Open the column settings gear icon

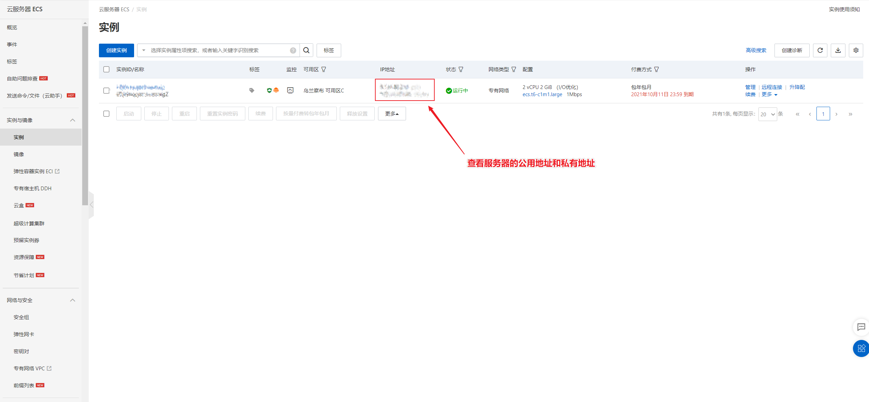coord(856,50)
